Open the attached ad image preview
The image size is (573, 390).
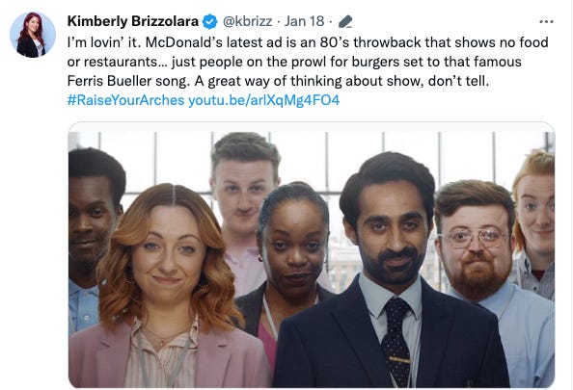click(x=312, y=255)
